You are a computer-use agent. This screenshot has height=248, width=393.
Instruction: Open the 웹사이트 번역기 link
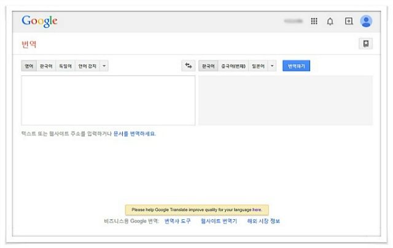click(219, 221)
